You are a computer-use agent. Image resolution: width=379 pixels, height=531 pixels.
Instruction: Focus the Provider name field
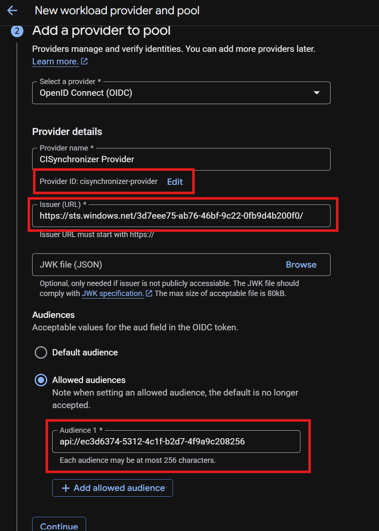click(x=181, y=159)
